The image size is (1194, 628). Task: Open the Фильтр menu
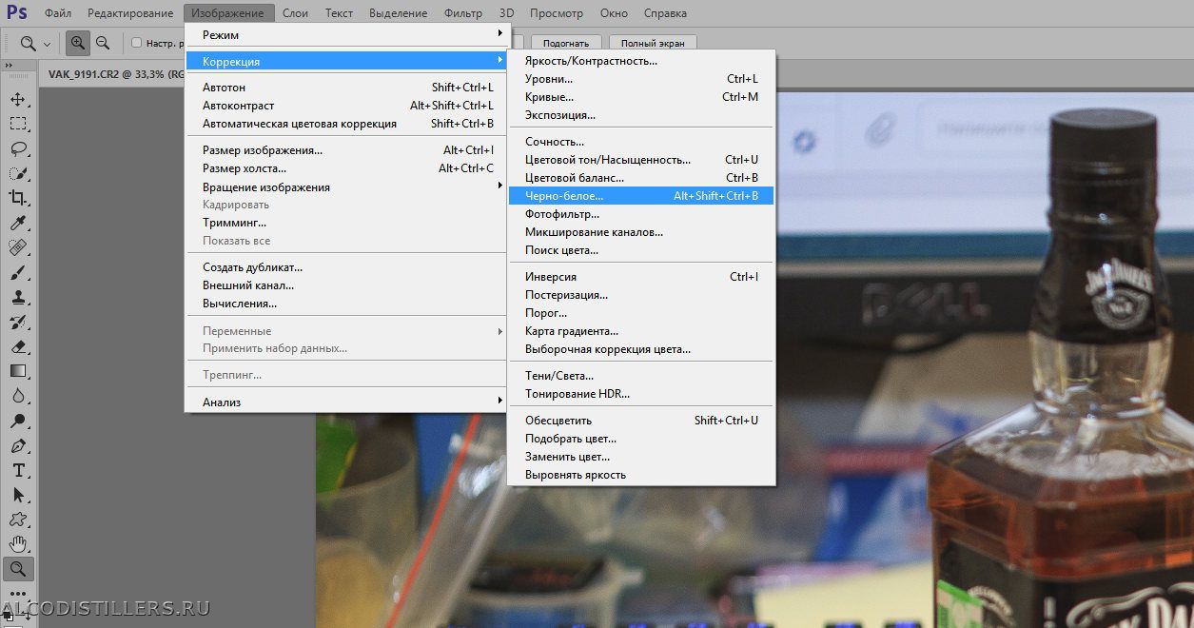coord(462,13)
